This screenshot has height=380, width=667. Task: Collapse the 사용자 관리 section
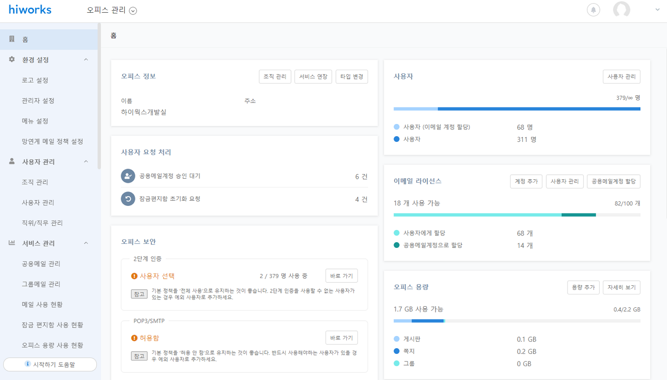86,161
